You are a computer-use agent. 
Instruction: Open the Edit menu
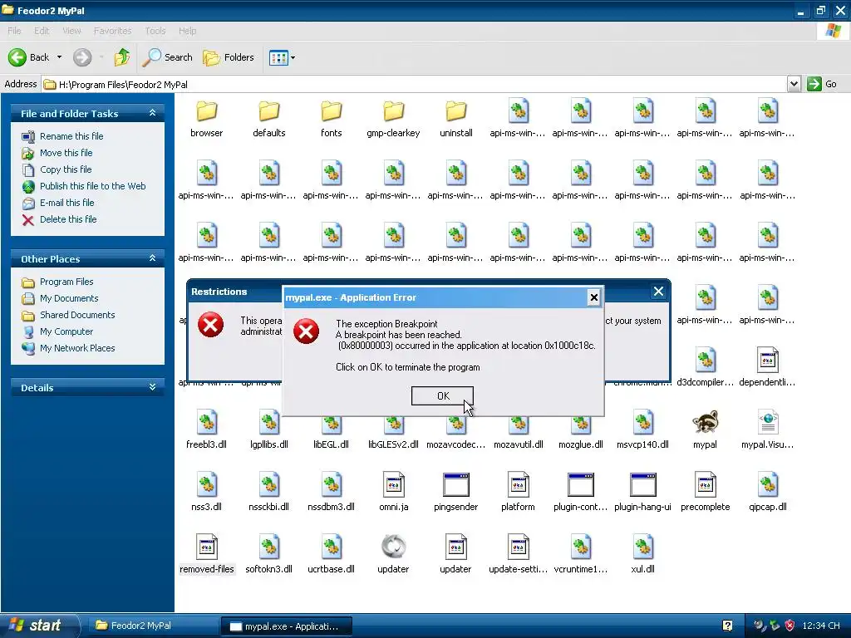pyautogui.click(x=42, y=31)
